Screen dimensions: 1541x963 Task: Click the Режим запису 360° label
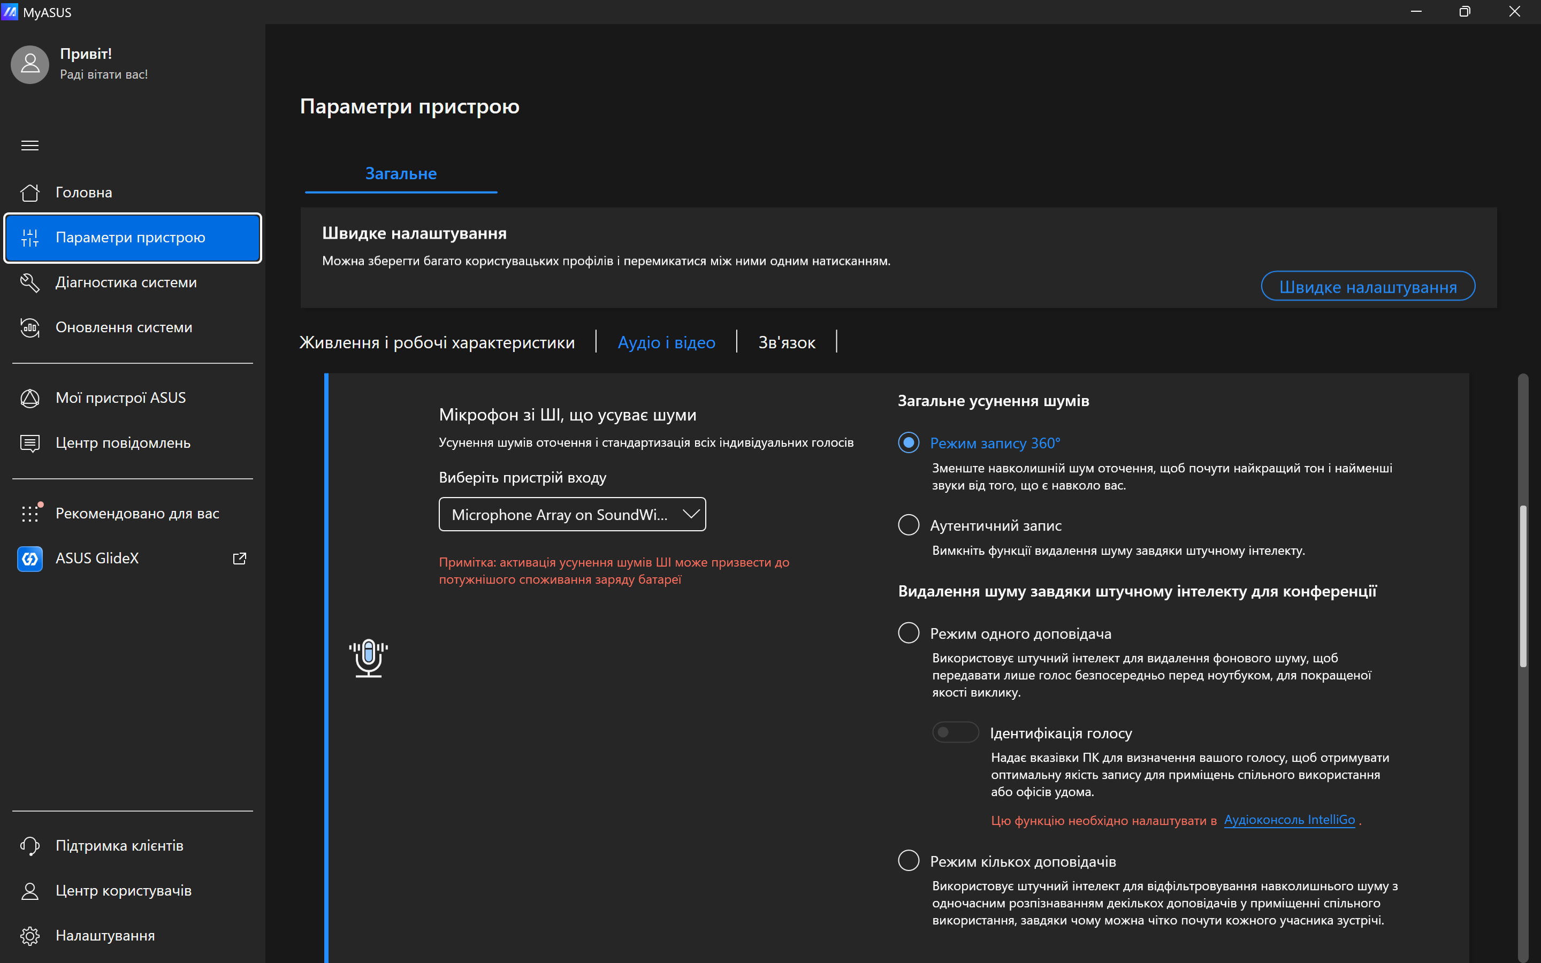pyautogui.click(x=995, y=442)
